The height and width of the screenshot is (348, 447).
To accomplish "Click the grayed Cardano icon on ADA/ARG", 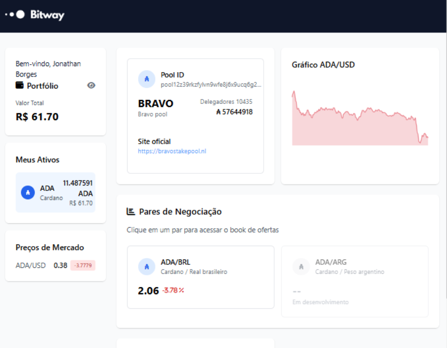I will (301, 266).
